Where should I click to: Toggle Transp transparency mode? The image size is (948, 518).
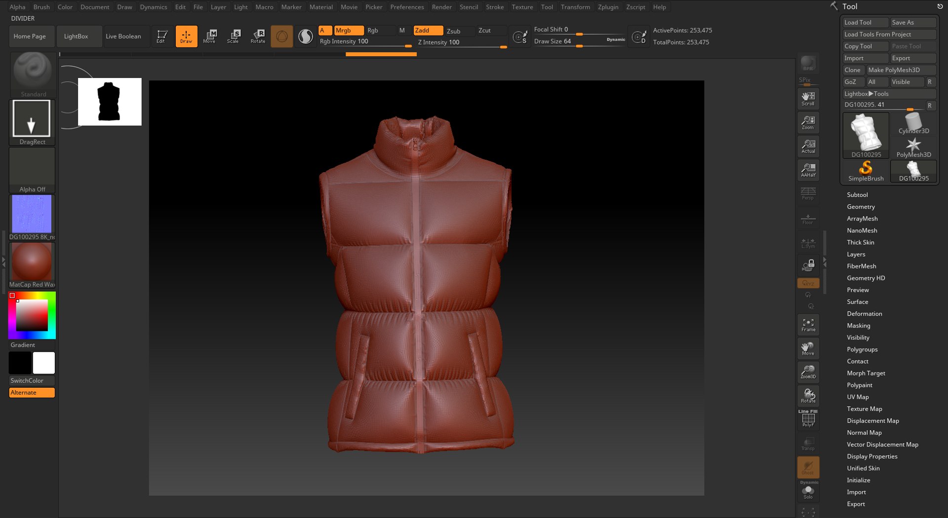click(x=808, y=444)
